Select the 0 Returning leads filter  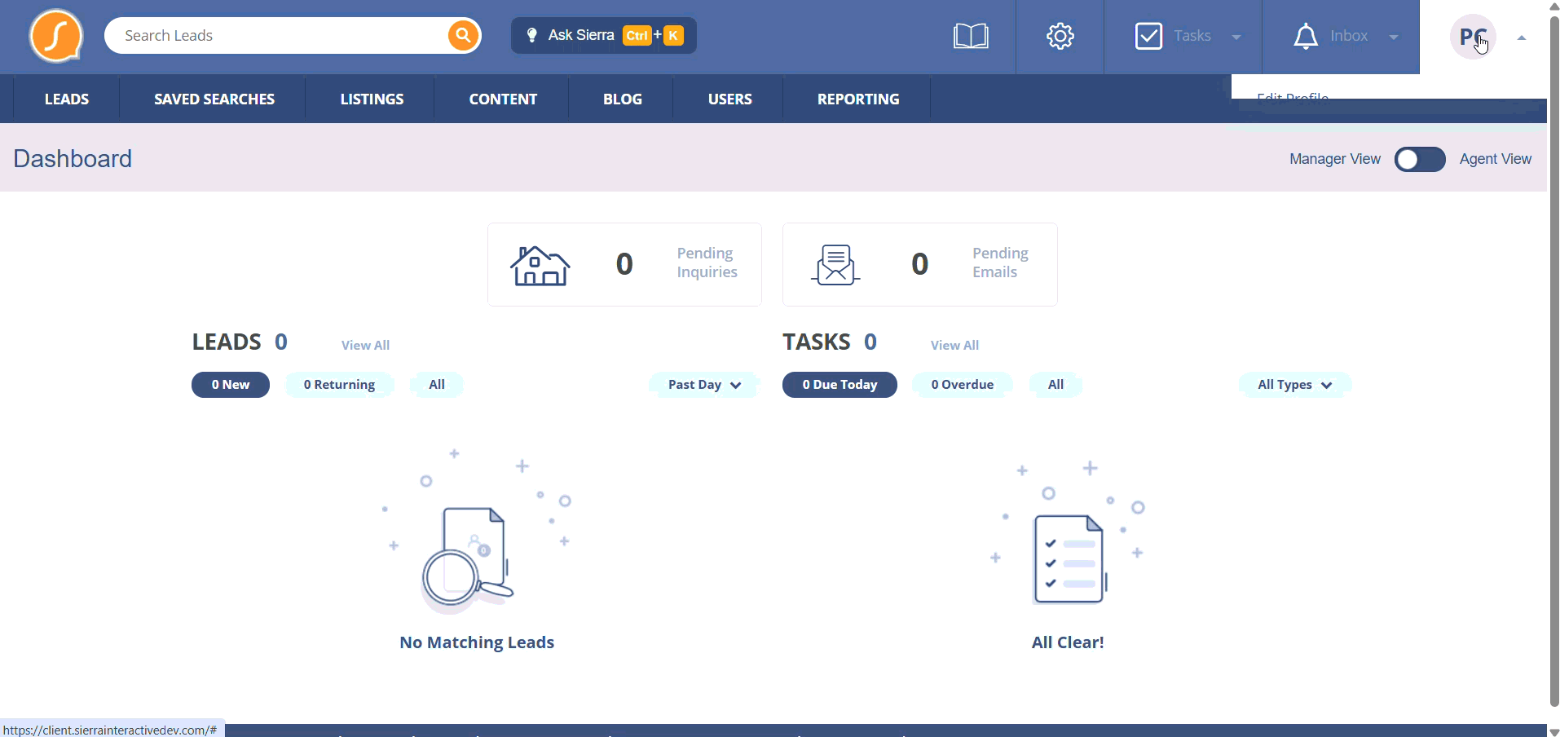tap(339, 385)
